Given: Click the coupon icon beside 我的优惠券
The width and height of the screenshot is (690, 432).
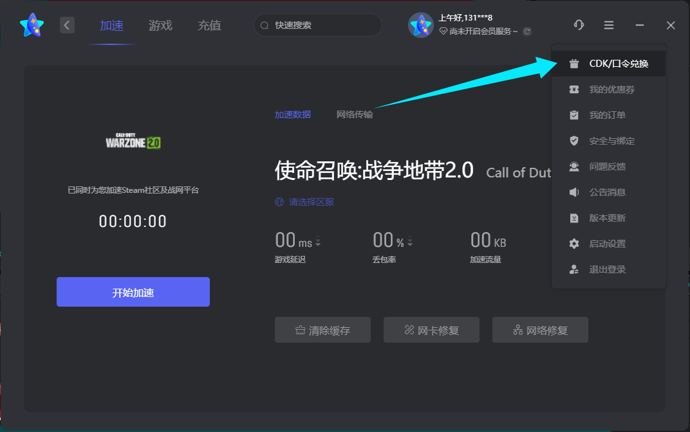Looking at the screenshot, I should pos(574,89).
